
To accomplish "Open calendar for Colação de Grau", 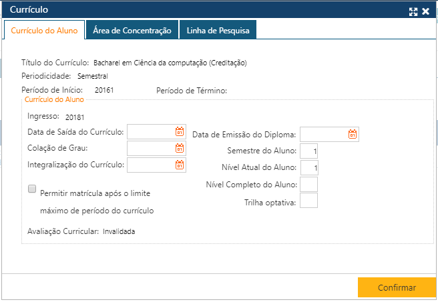I will tap(180, 148).
